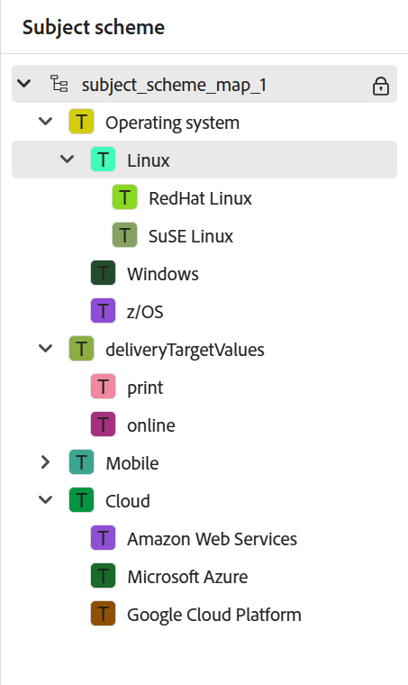Screen dimensions: 408x685
Task: Click the brown T icon for Google Cloud Platform
Action: [103, 614]
